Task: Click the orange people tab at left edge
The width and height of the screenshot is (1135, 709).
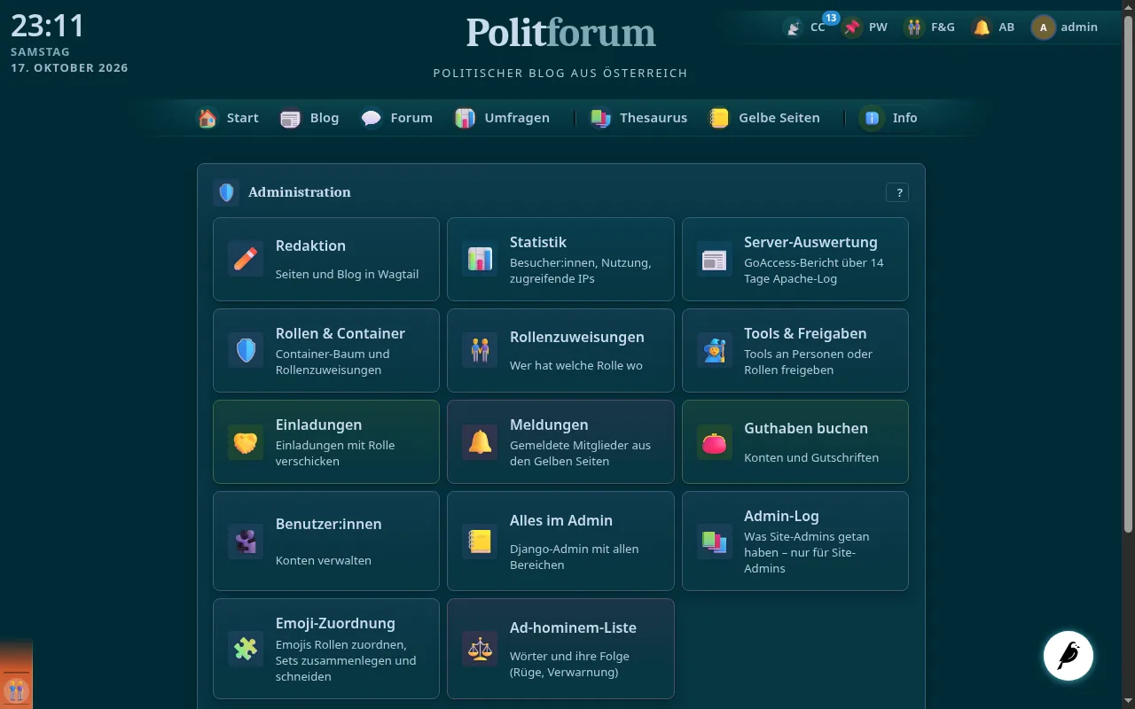Action: pos(16,674)
